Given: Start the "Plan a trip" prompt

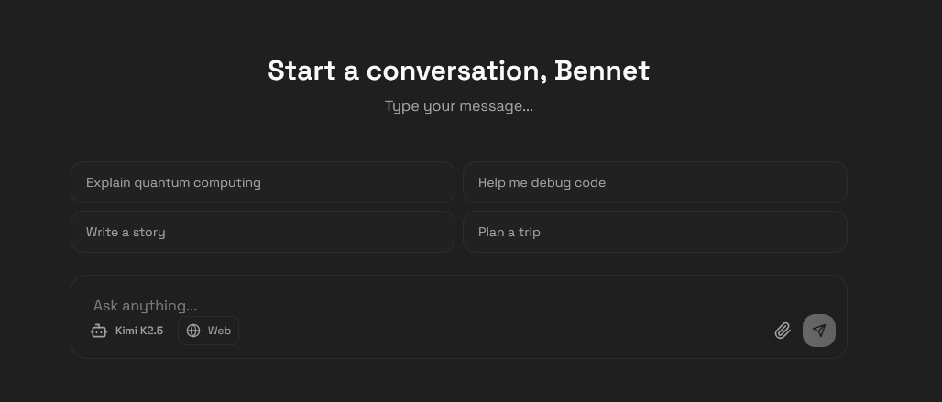Looking at the screenshot, I should pos(654,232).
